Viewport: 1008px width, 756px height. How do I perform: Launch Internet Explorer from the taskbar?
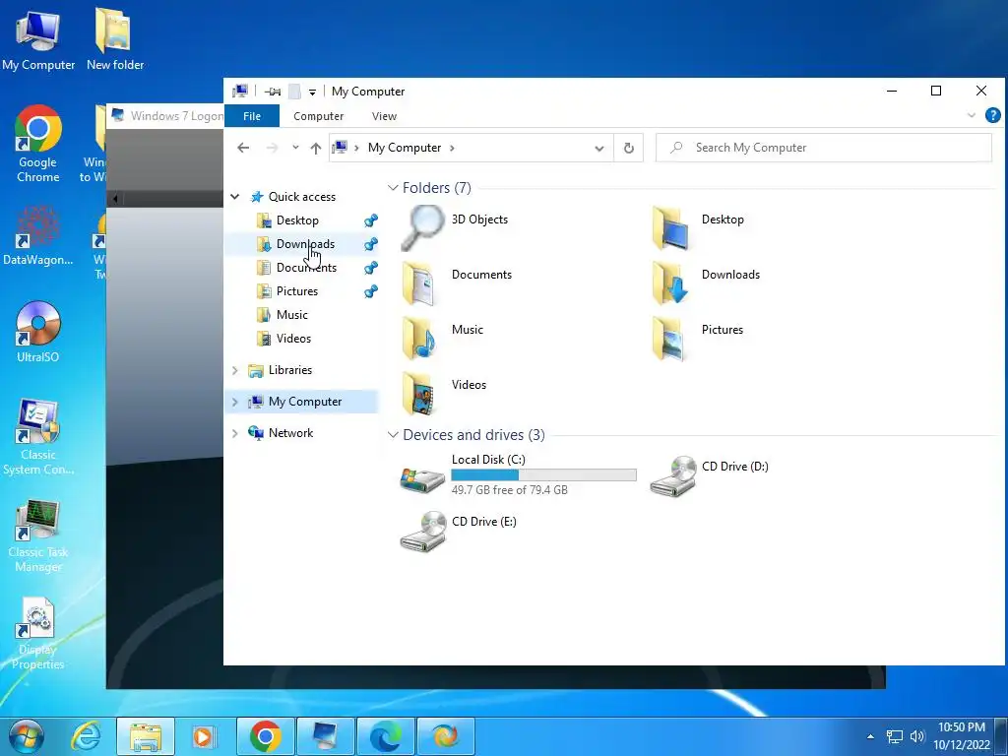click(86, 736)
